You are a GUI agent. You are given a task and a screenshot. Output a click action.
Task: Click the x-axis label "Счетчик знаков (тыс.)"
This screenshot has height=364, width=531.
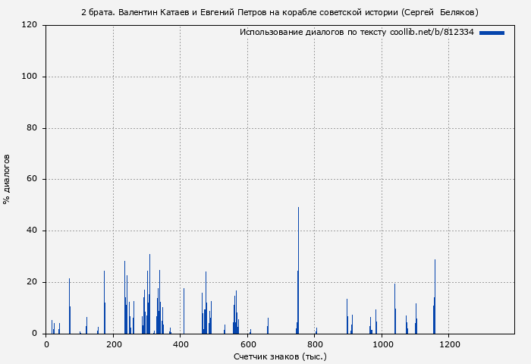point(280,356)
